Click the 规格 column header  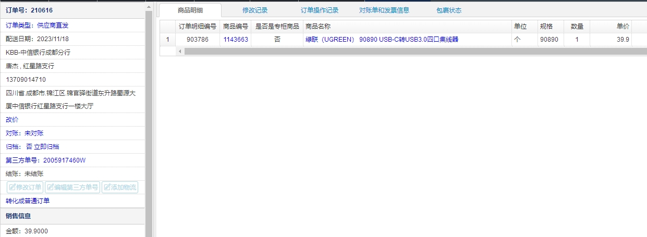pyautogui.click(x=551, y=27)
